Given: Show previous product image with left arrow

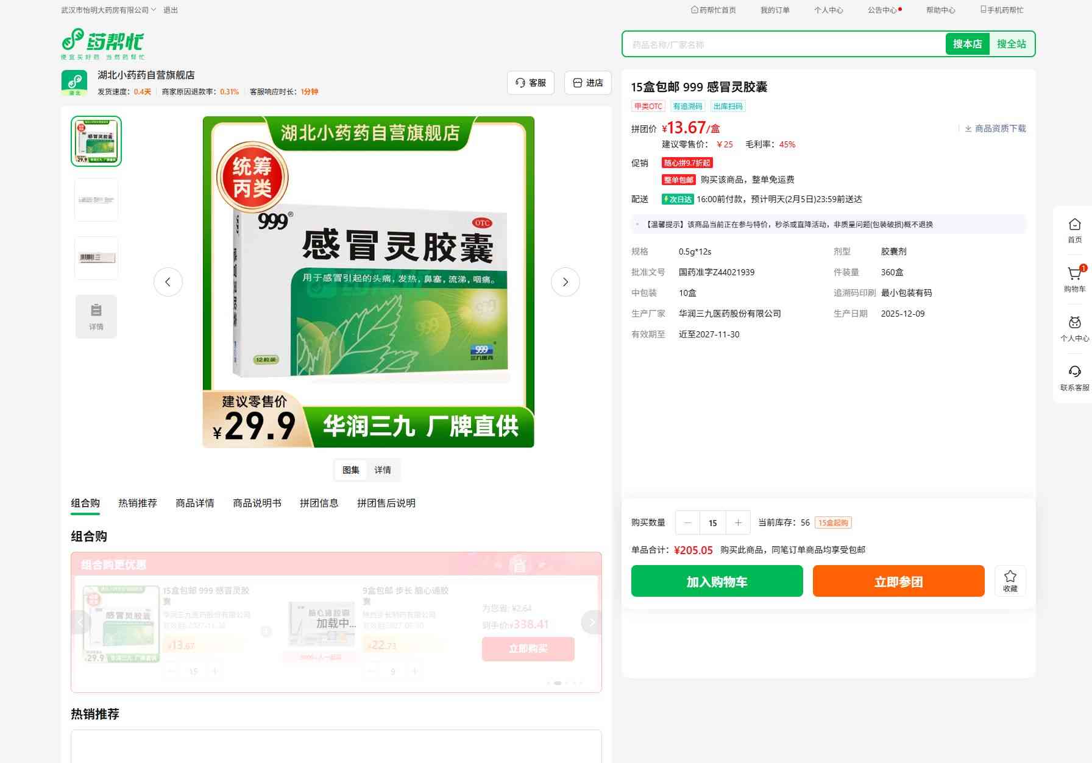Looking at the screenshot, I should (168, 282).
